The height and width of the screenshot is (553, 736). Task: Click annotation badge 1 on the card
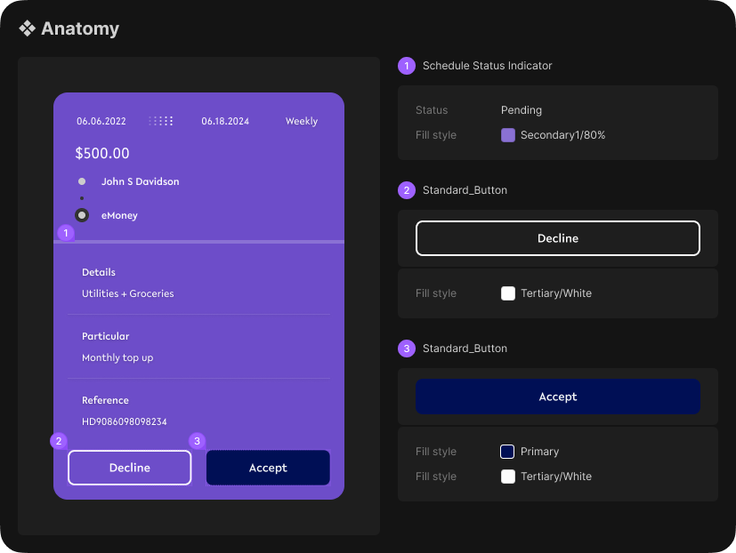(x=65, y=233)
